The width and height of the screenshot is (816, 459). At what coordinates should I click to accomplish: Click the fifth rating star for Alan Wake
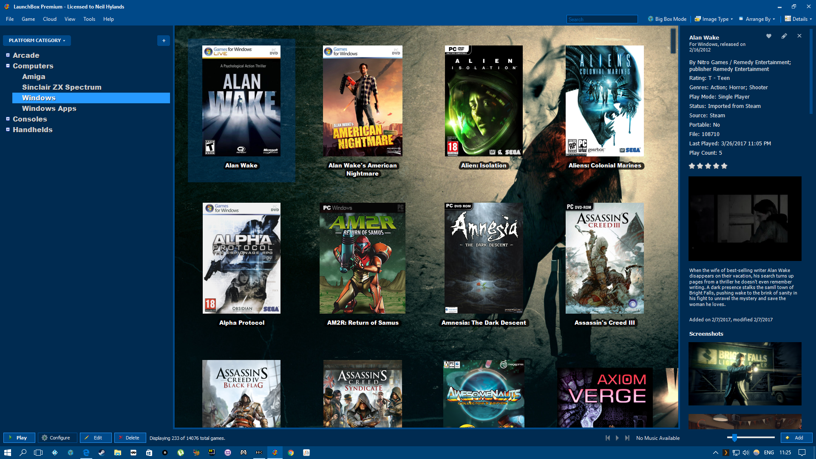[x=724, y=166]
